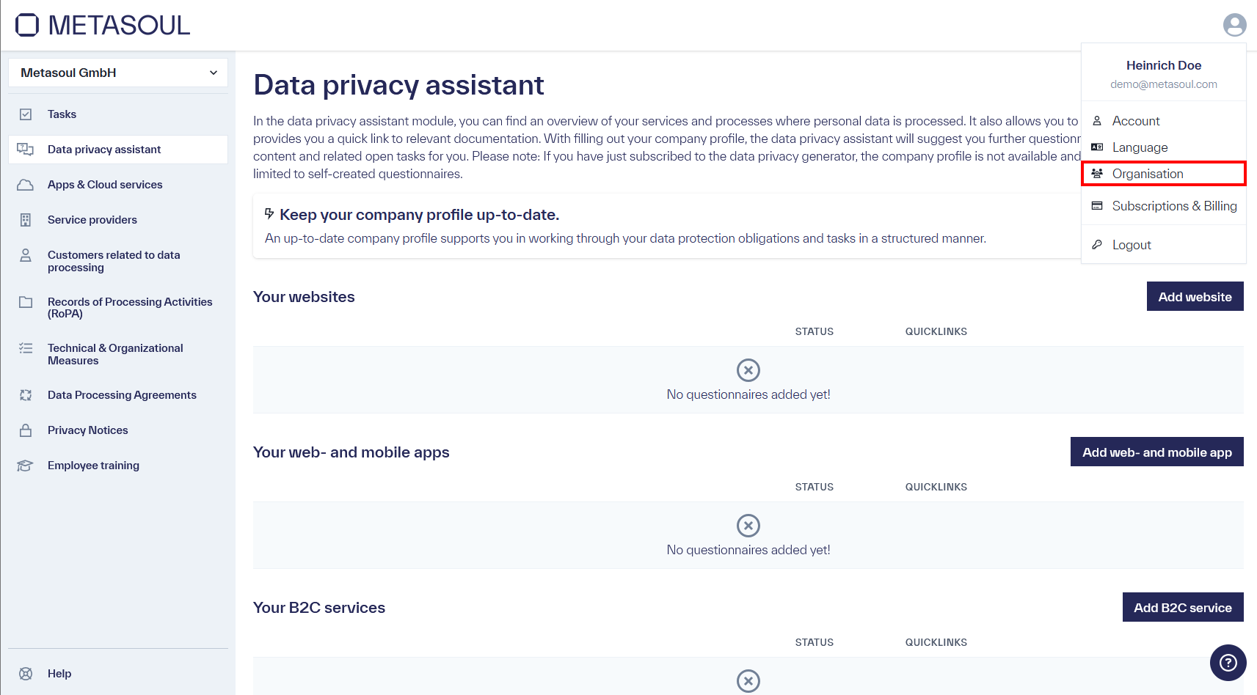Open the Metasoul GmbH company dropdown
The image size is (1257, 695).
tap(117, 73)
